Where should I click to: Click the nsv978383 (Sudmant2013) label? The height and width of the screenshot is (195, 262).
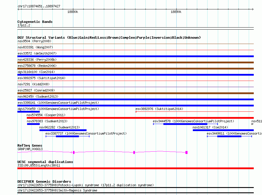47,121
